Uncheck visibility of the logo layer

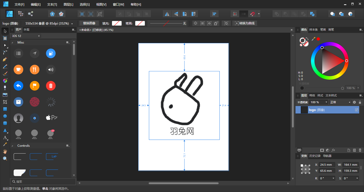tap(357, 110)
